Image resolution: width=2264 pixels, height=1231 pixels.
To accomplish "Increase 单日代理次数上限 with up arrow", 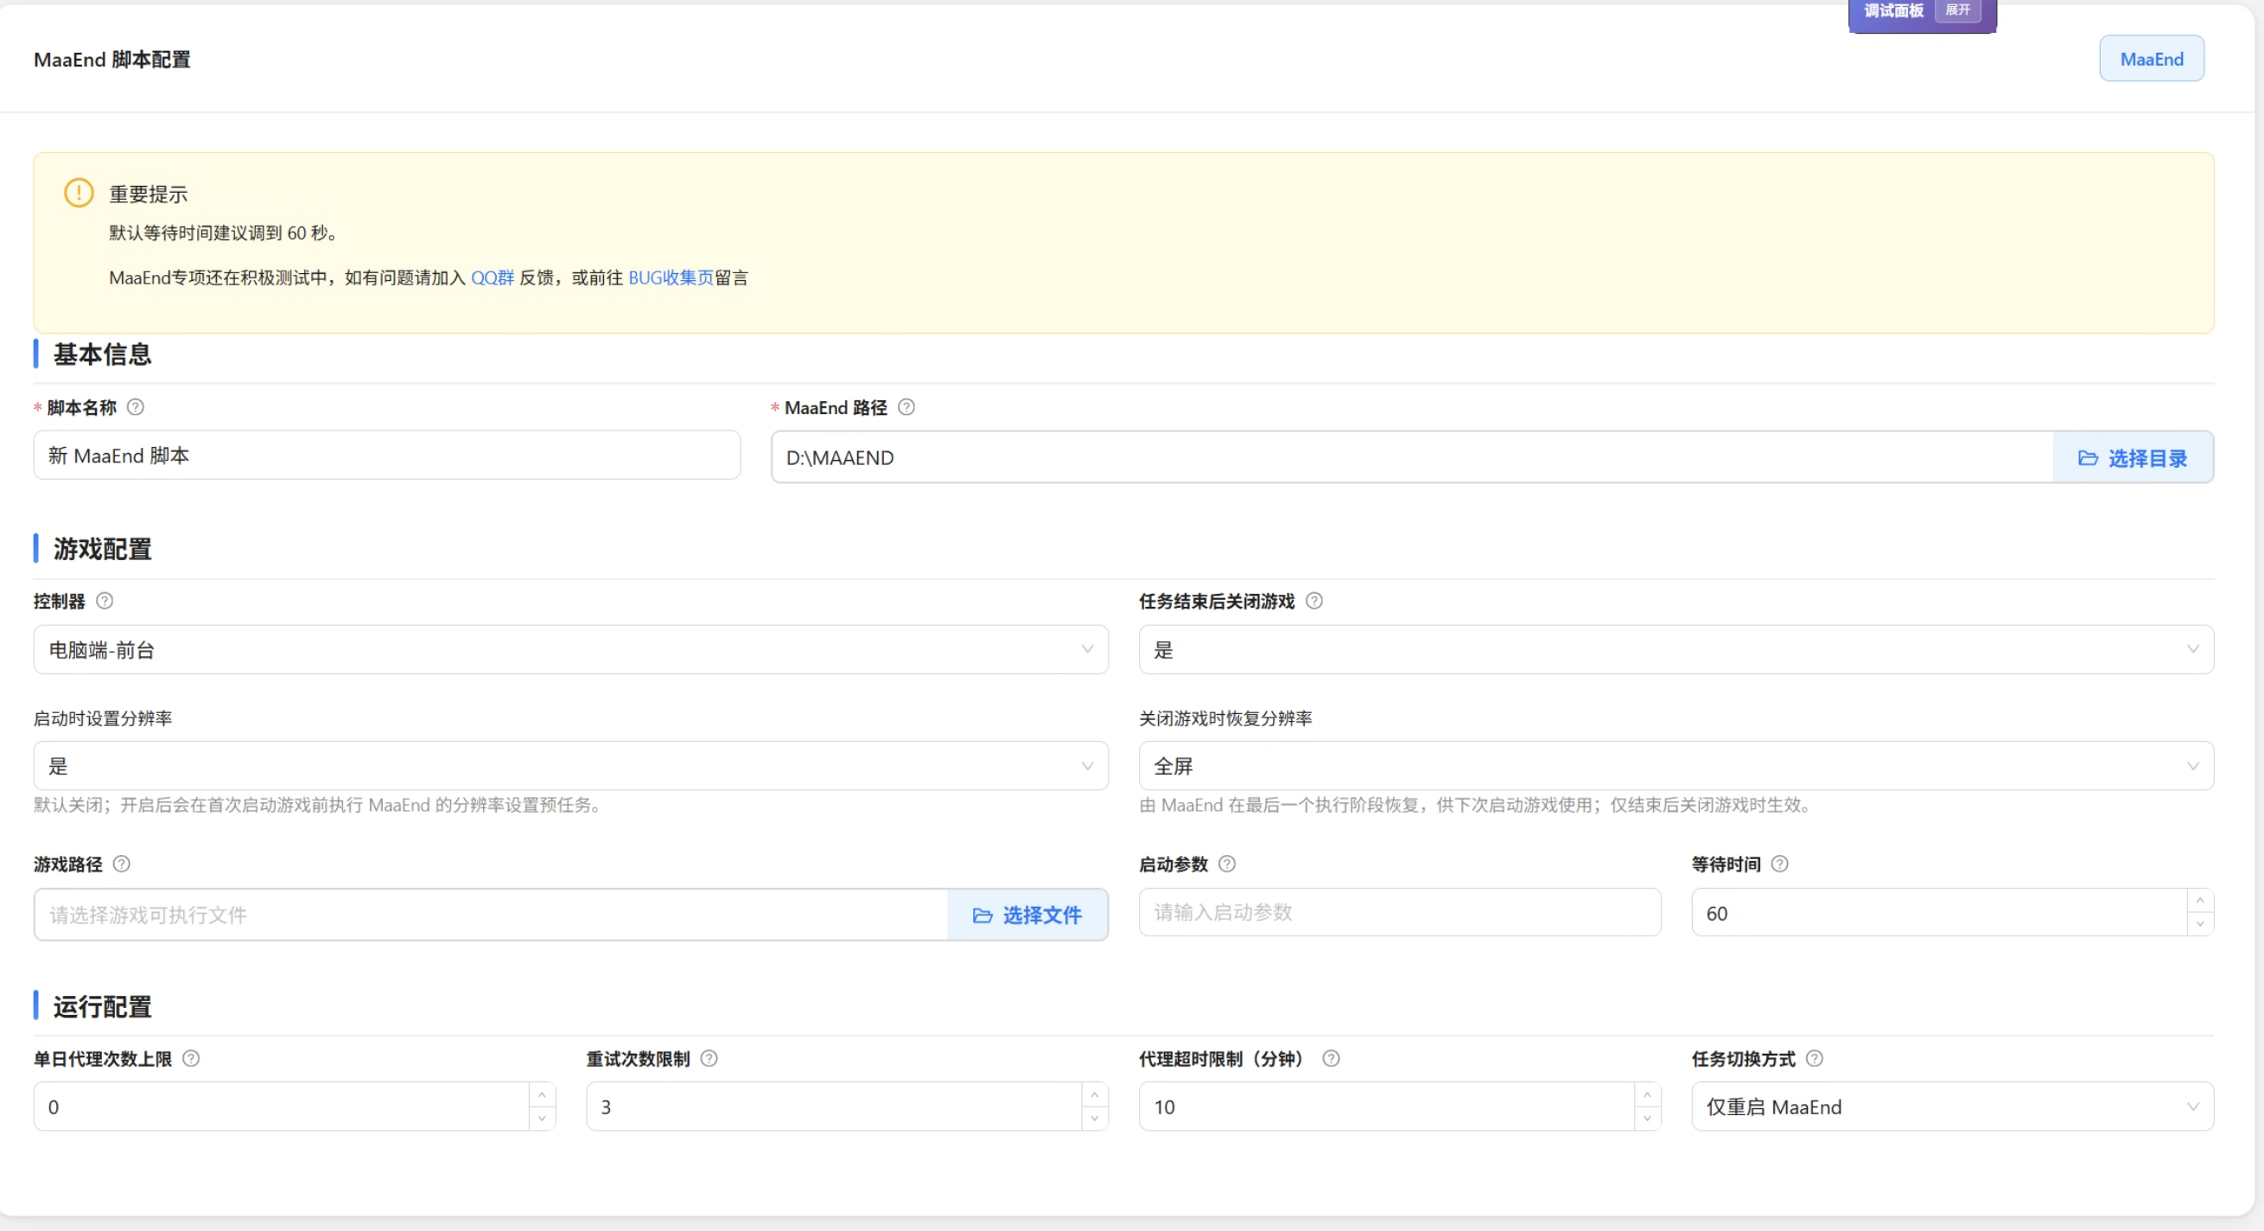I will coord(543,1094).
